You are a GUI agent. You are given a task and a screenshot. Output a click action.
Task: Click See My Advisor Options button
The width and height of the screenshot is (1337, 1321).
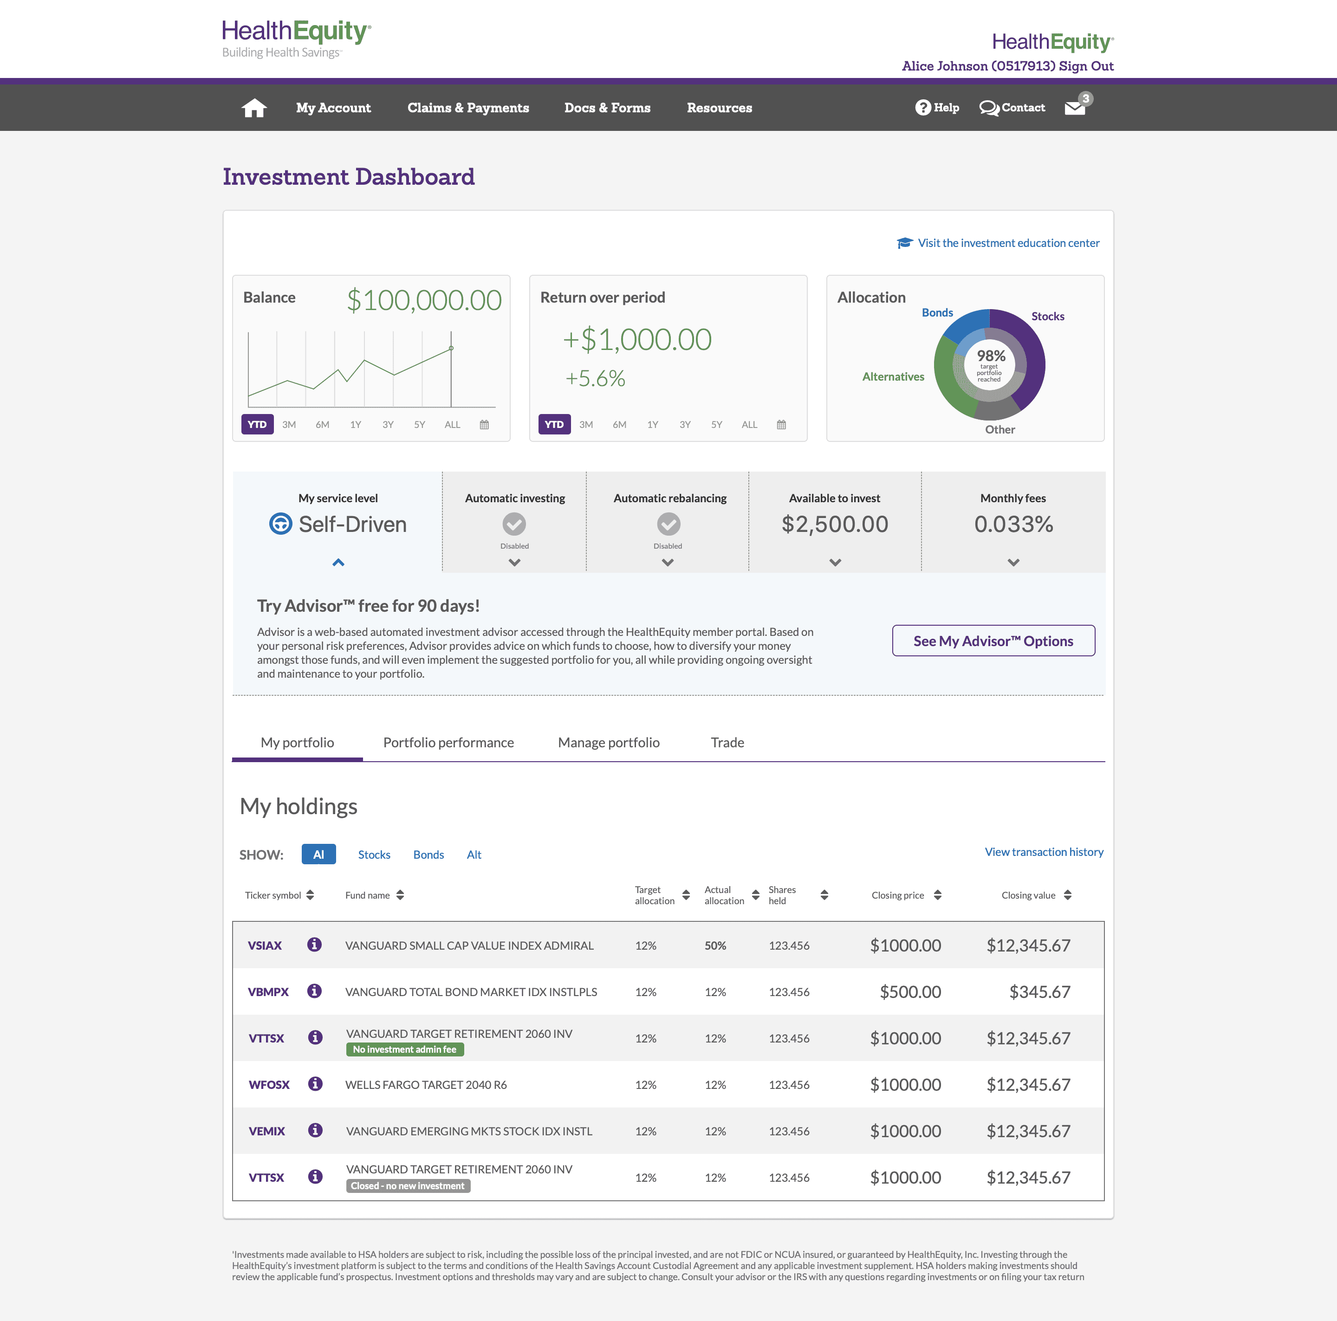click(993, 641)
